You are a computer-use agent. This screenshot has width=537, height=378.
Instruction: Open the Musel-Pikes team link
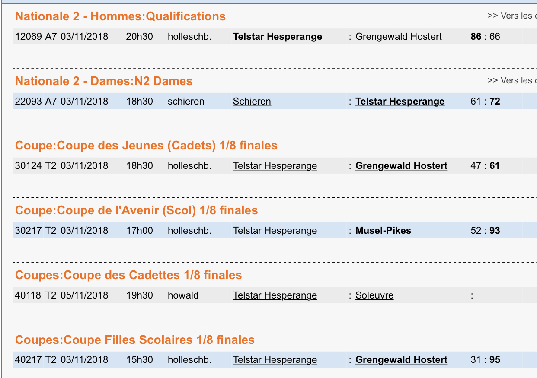(383, 231)
